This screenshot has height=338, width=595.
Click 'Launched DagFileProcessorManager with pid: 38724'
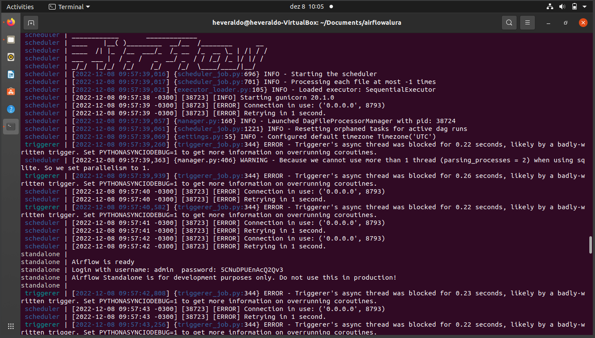click(361, 121)
